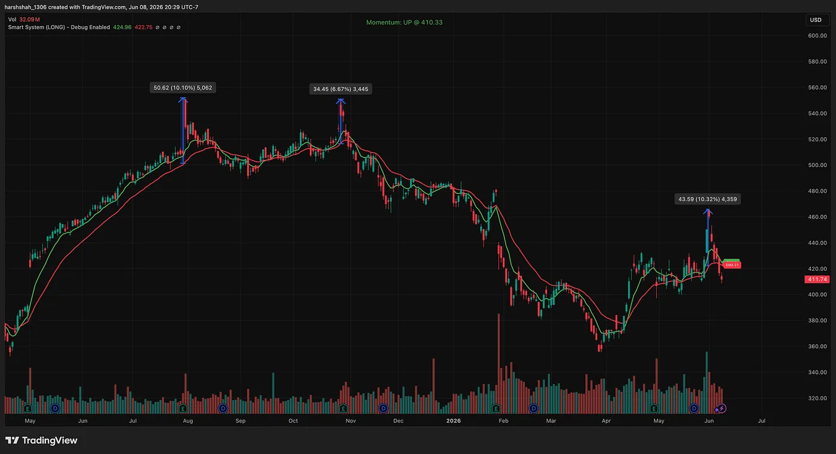Click the red 411.74 price label
836x454 pixels.
pyautogui.click(x=817, y=279)
